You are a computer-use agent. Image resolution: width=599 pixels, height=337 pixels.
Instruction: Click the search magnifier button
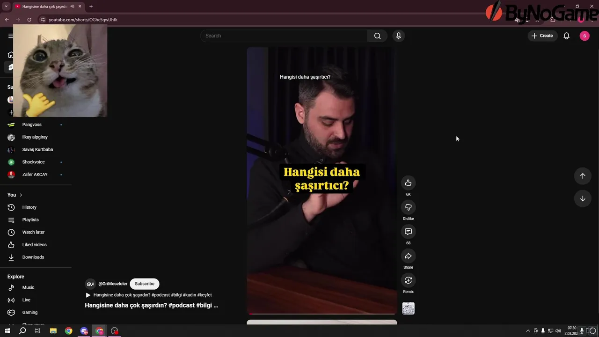pos(377,36)
